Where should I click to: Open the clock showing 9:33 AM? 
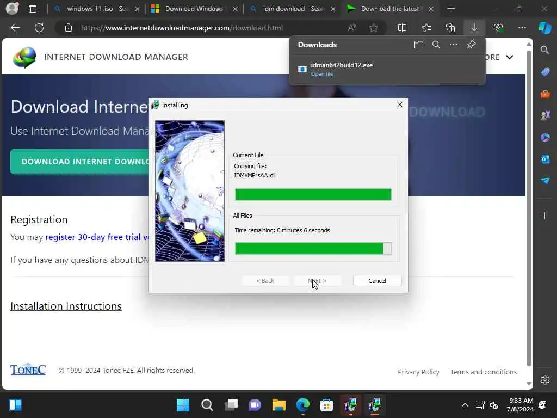(x=521, y=405)
